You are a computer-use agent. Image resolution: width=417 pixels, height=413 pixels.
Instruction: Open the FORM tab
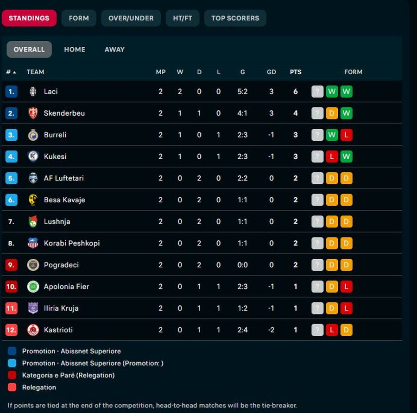pyautogui.click(x=79, y=18)
